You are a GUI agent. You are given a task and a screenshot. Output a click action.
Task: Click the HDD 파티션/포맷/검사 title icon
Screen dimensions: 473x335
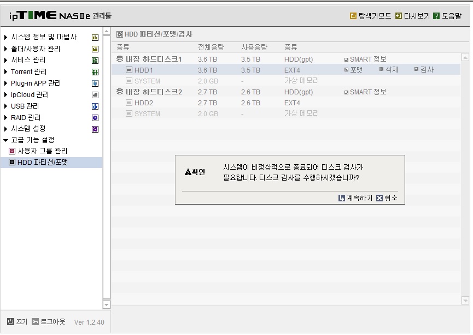(120, 34)
